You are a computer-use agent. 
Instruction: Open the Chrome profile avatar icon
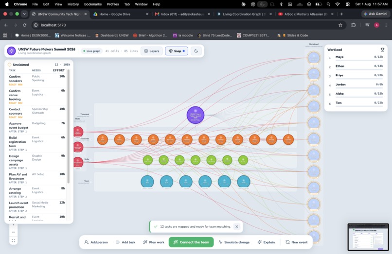pyautogui.click(x=376, y=25)
